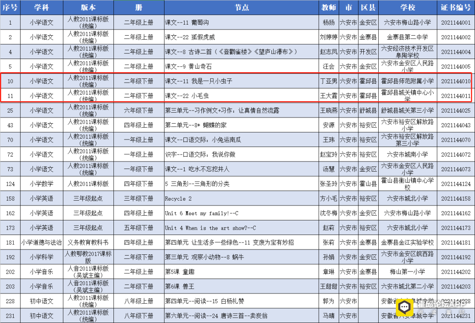Click the "学校" column header
Viewport: 475px width, 323px height.
coord(407,7)
